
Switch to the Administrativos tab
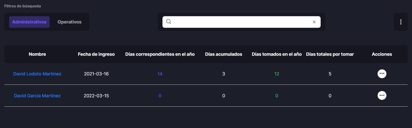click(x=29, y=22)
